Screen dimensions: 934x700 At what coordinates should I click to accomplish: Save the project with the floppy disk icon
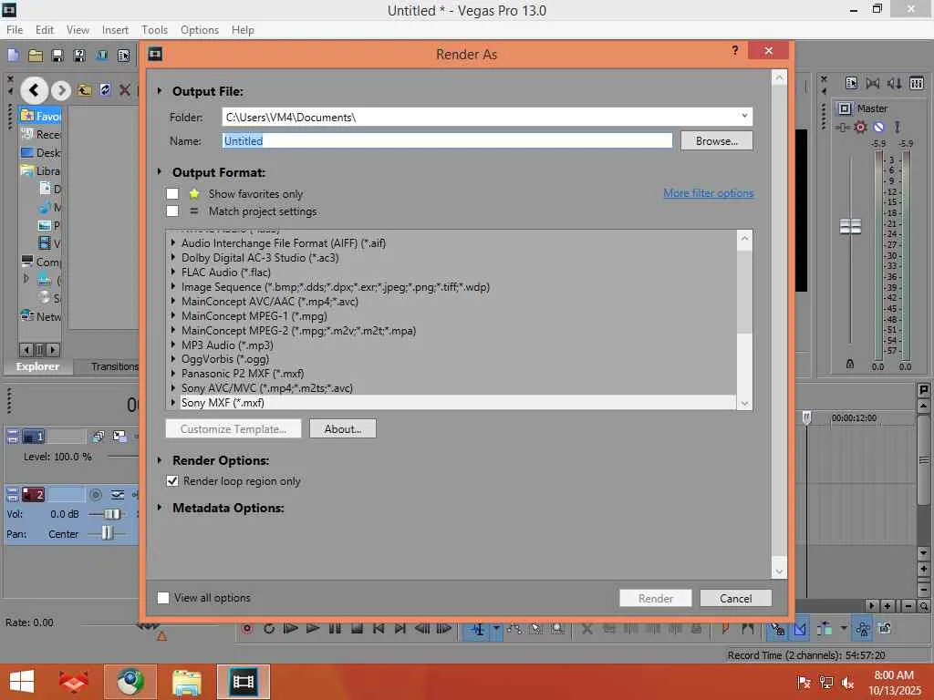tap(57, 56)
